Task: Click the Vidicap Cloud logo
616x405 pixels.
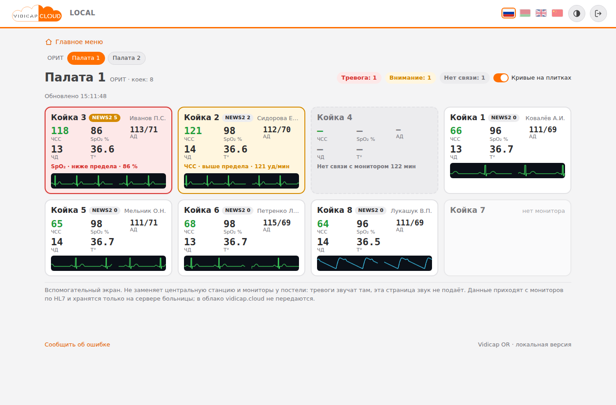Action: pos(37,13)
